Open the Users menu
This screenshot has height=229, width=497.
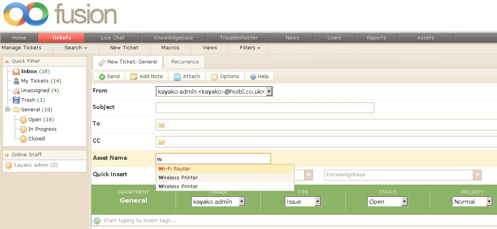click(334, 37)
